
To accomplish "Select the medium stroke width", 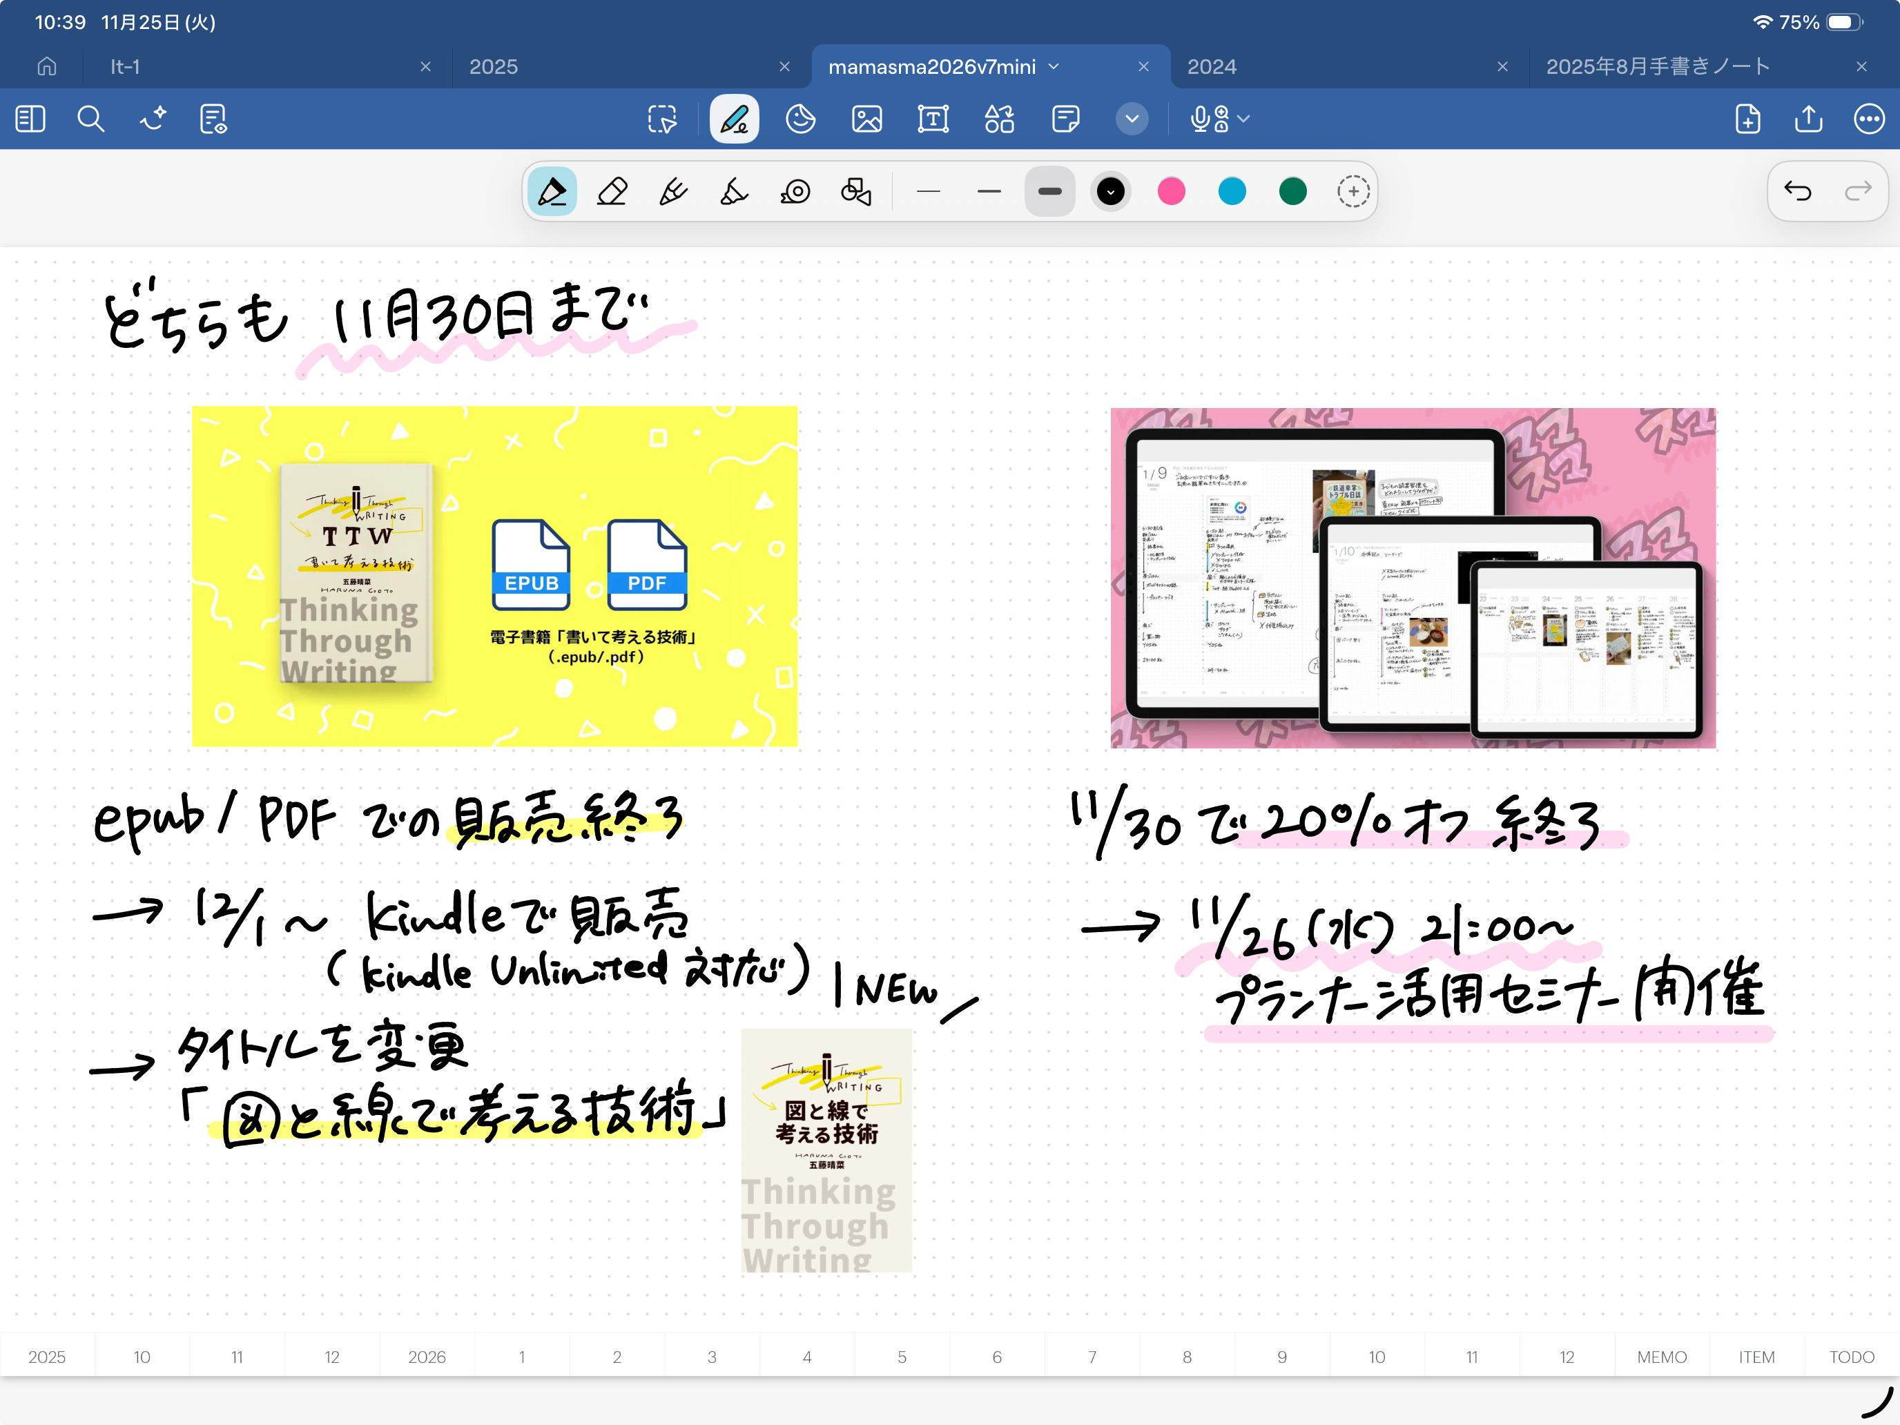I will [989, 191].
